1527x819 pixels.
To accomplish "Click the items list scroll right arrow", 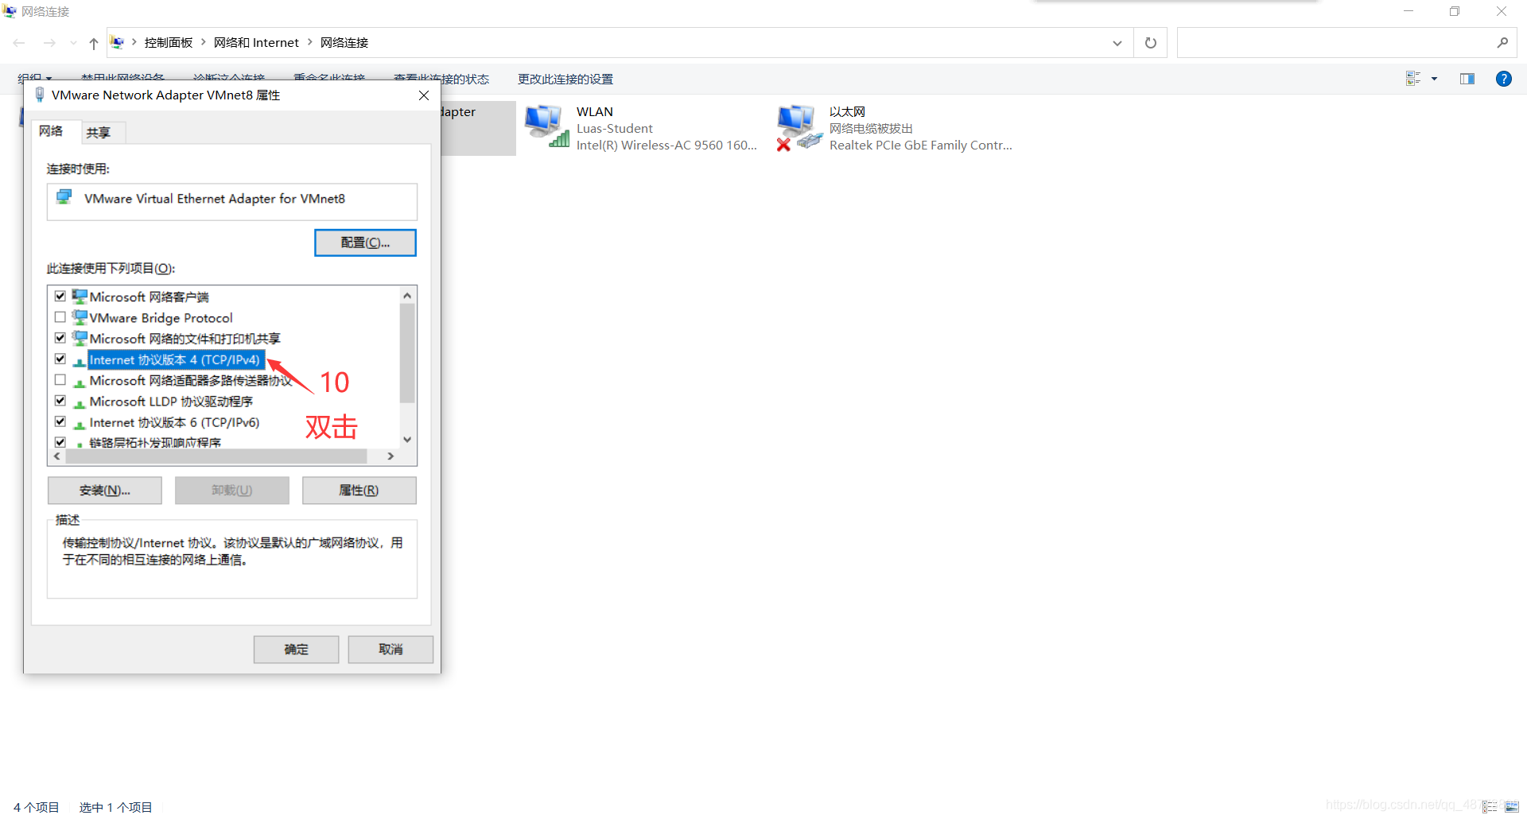I will 390,456.
